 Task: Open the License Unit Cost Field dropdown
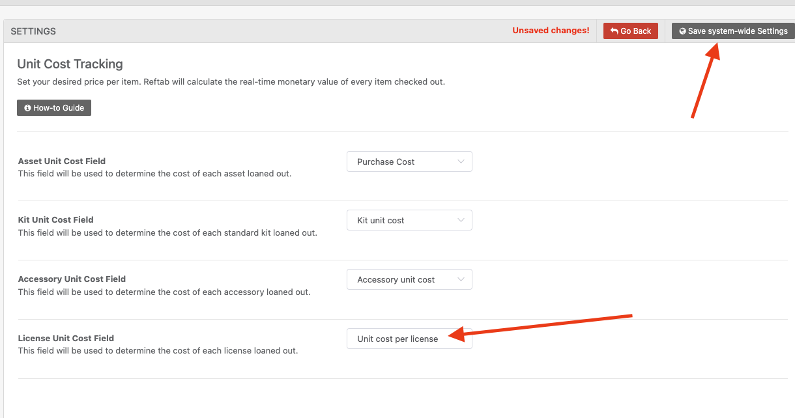(x=409, y=339)
